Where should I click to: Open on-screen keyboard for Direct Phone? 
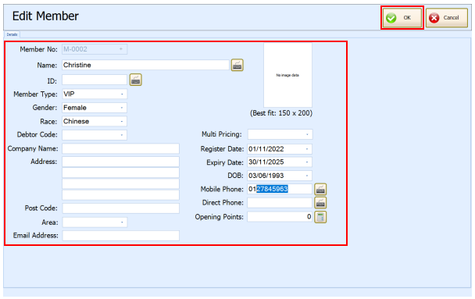point(320,203)
